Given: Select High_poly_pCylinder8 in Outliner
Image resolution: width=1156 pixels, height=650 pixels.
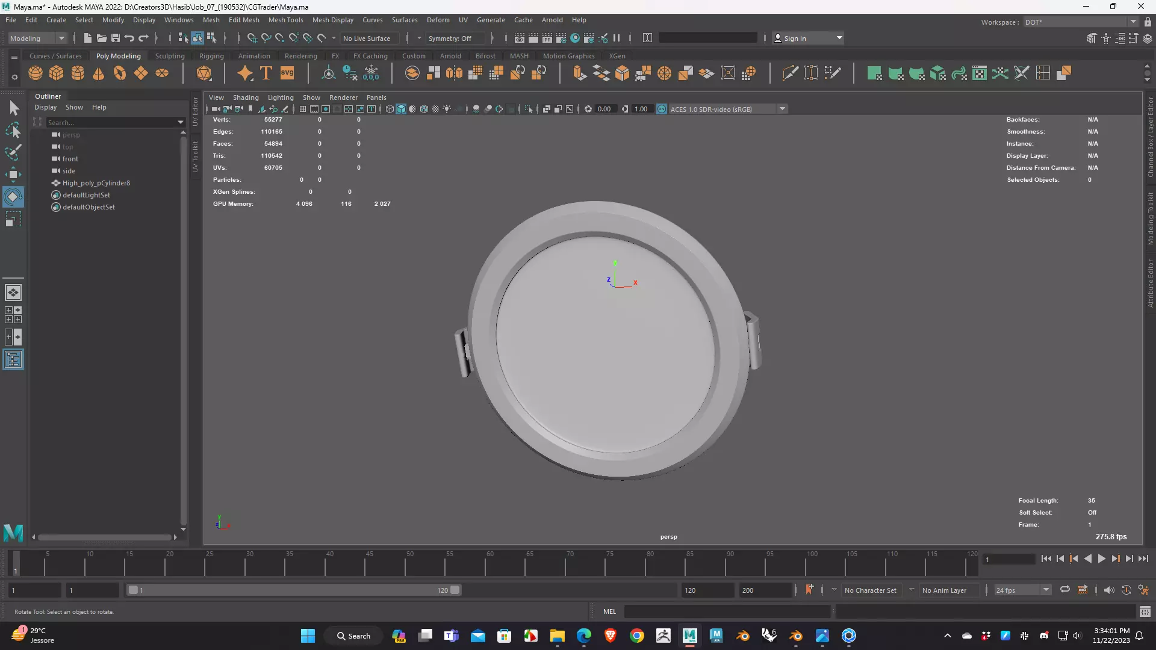Looking at the screenshot, I should click(96, 183).
